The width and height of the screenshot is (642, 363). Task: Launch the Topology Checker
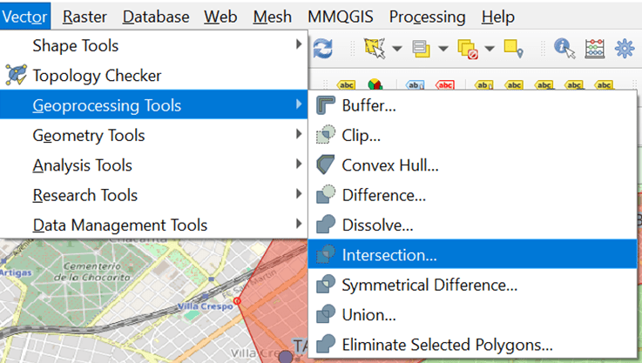click(97, 76)
